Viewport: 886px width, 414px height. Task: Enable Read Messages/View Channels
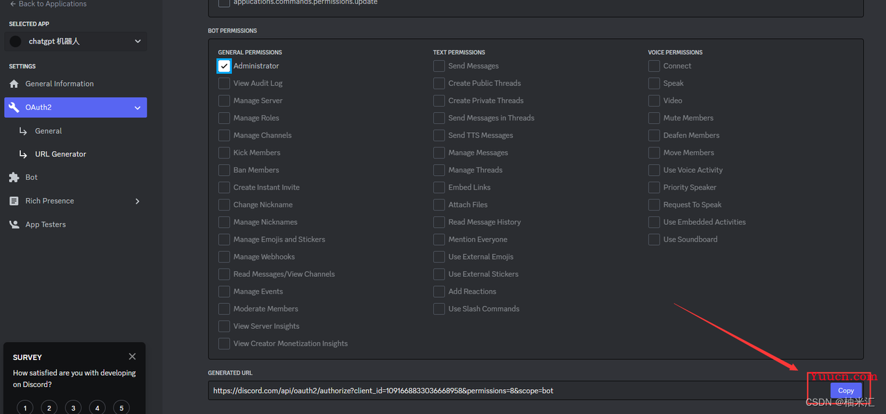tap(224, 273)
